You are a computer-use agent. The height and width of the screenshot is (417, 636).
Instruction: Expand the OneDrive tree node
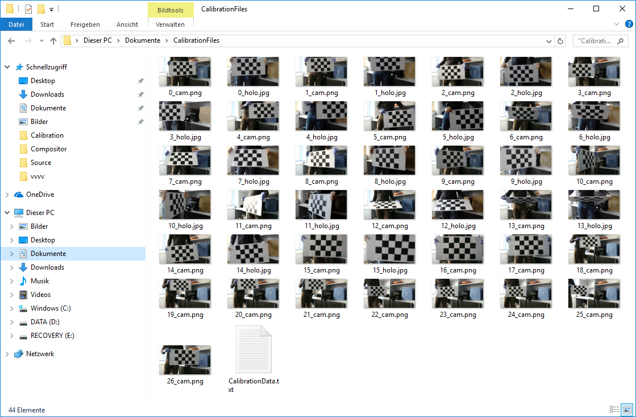pos(7,195)
